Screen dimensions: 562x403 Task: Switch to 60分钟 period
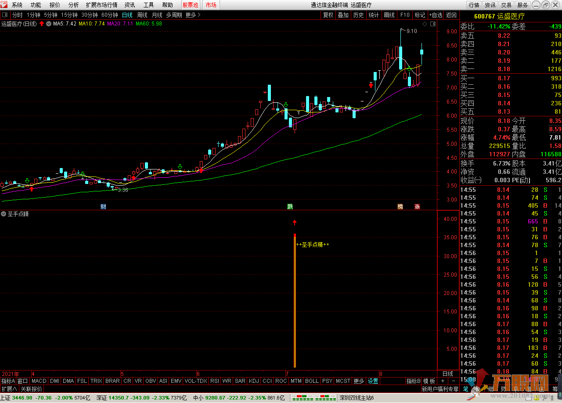tap(110, 15)
